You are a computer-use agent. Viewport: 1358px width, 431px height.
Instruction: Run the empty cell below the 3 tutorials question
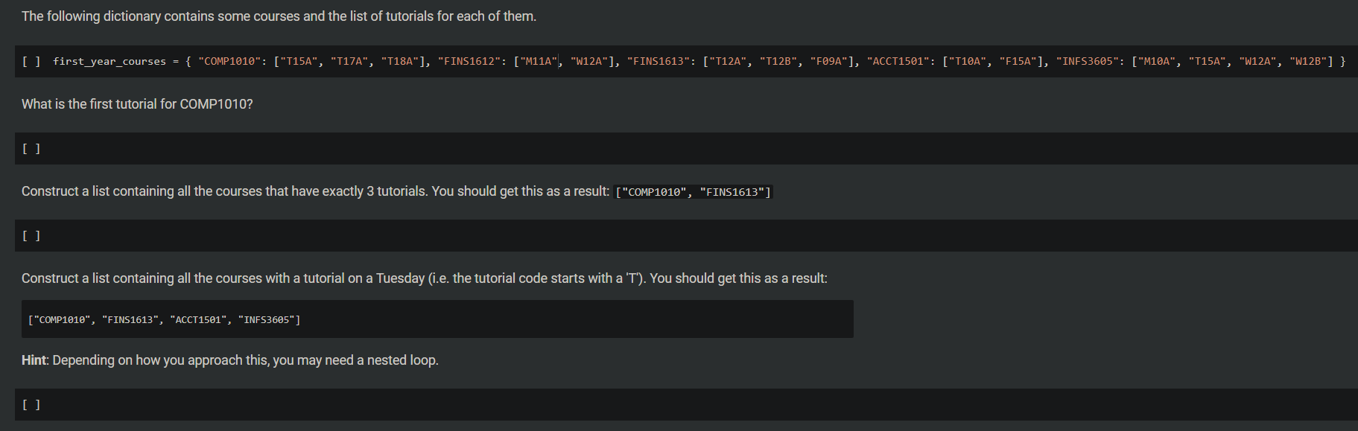[x=31, y=236]
